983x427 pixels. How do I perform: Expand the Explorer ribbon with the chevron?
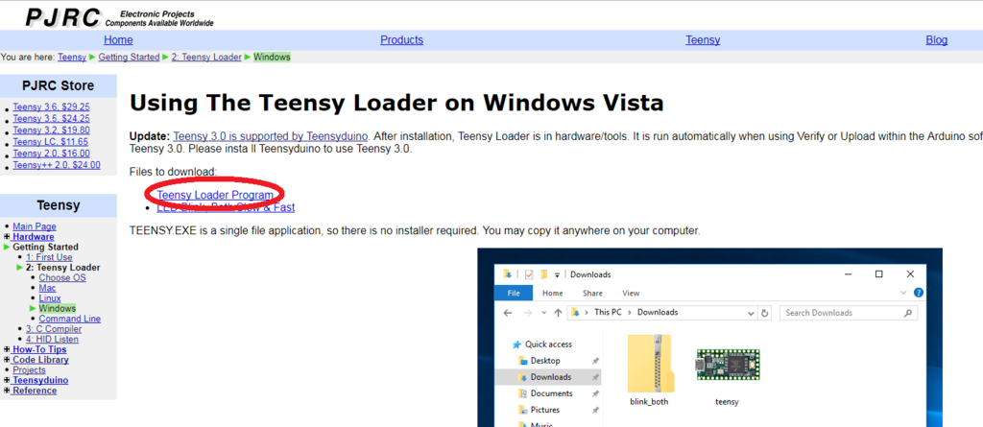903,293
